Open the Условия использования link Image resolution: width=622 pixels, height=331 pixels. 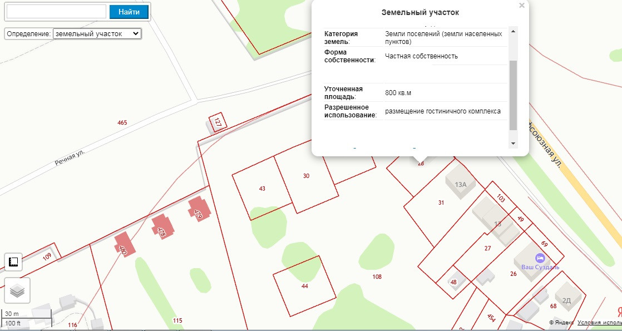599,323
